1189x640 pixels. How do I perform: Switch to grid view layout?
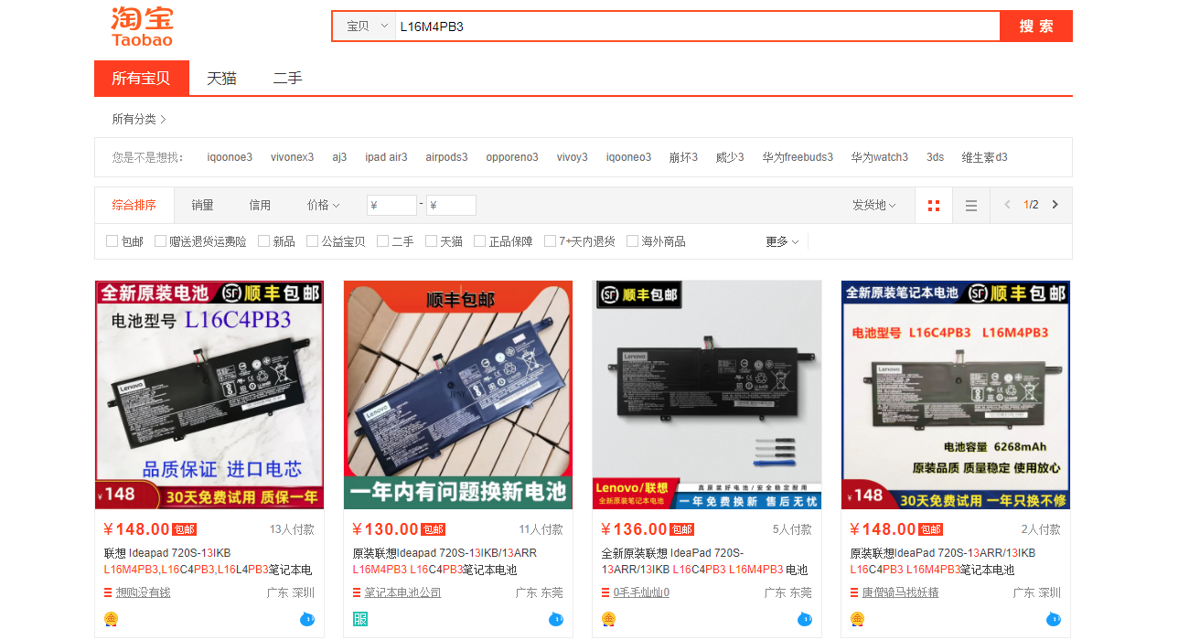point(934,205)
